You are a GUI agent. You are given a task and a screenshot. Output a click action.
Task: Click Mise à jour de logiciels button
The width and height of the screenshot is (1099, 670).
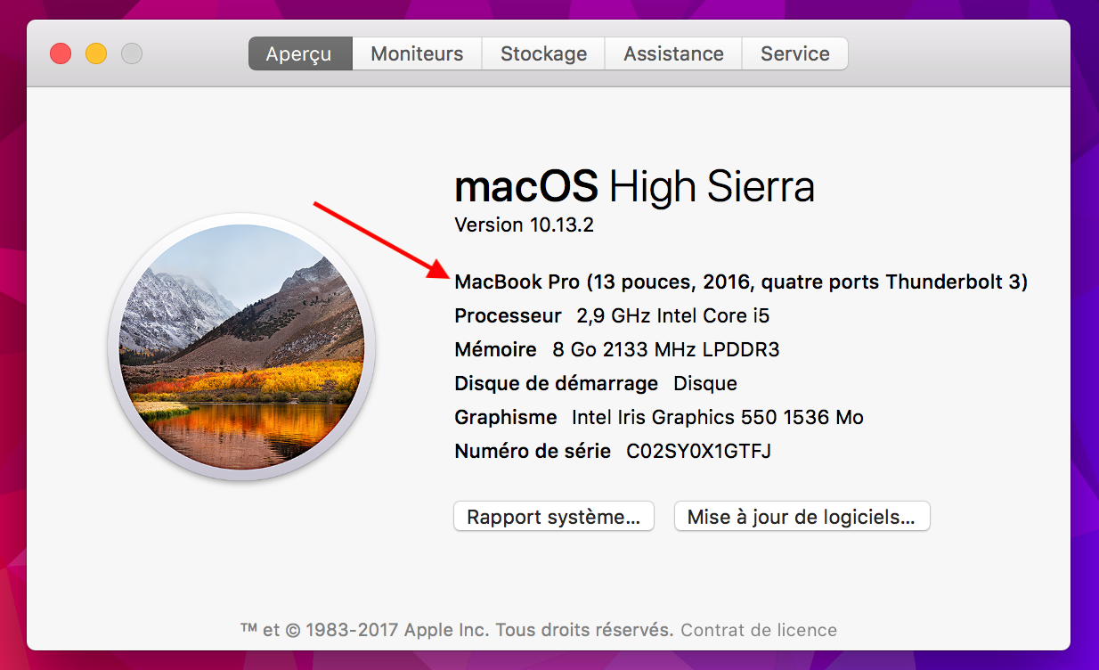coord(802,517)
